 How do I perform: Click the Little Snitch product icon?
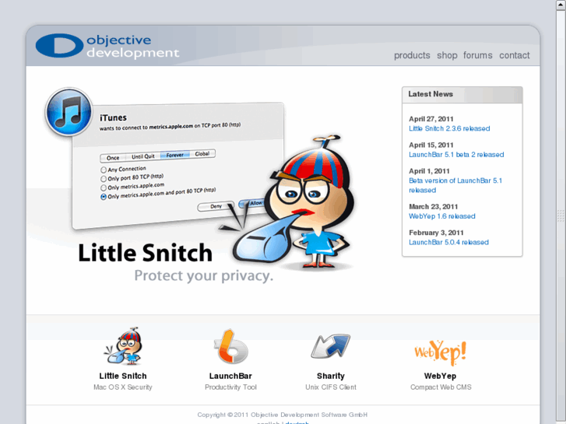[123, 346]
